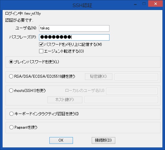
Task: Minimize the SSH認証 dialog window
Action: (135, 4)
